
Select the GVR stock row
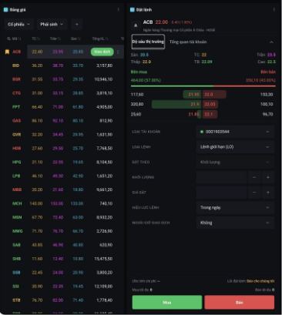[62, 135]
